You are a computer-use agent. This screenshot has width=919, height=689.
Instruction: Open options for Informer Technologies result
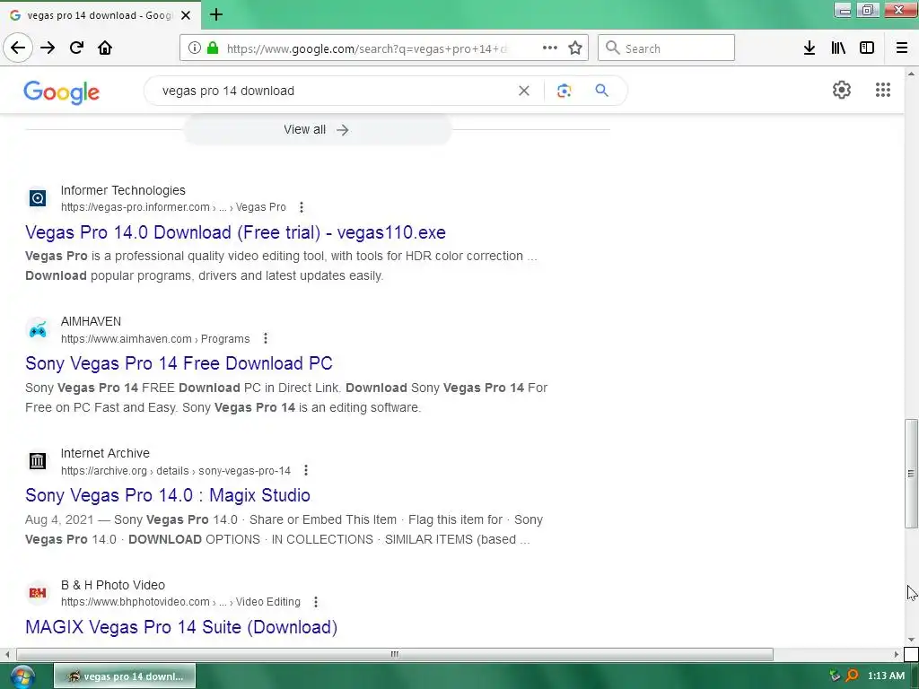(302, 207)
